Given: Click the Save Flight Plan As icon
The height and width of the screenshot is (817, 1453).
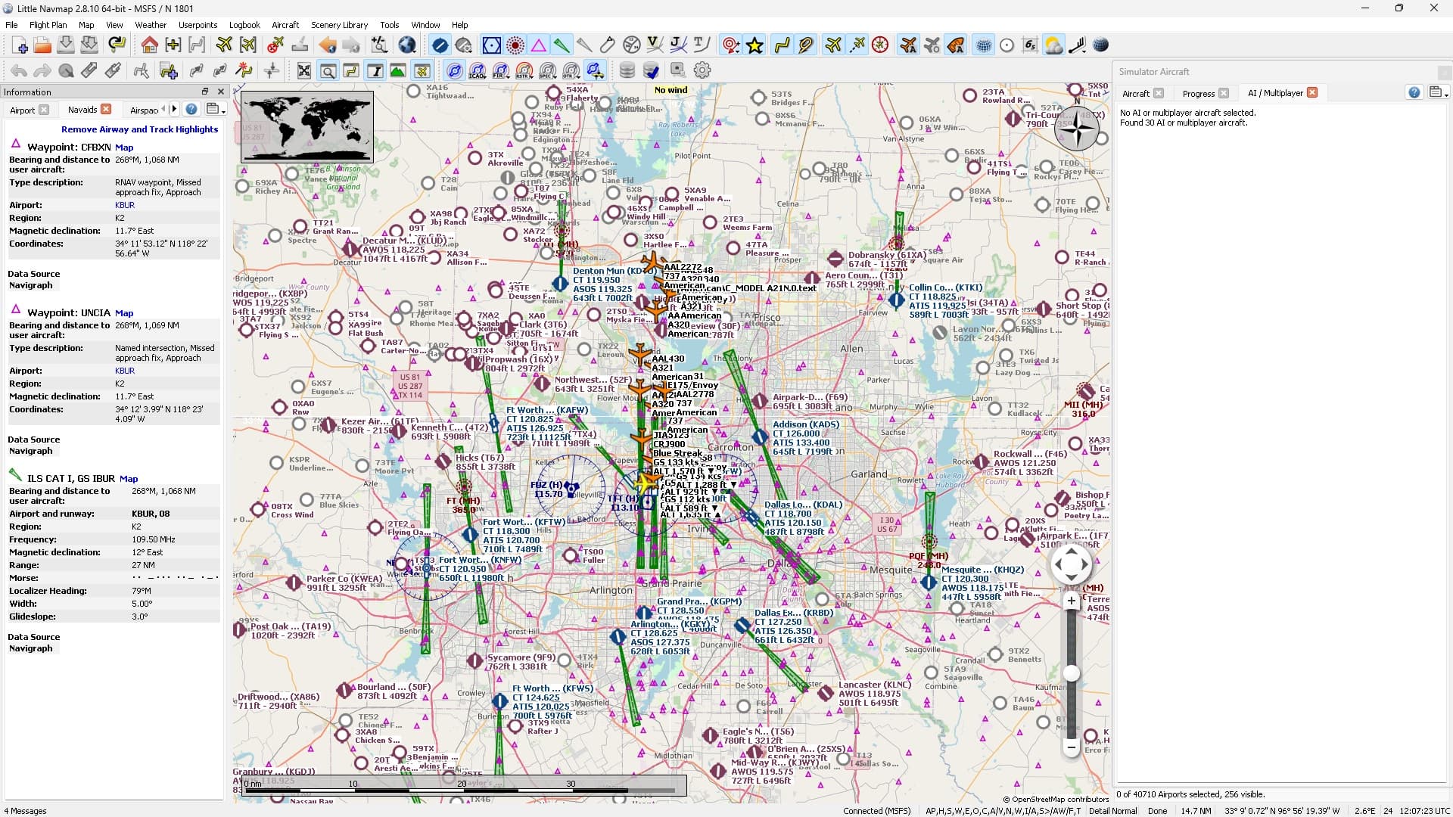Looking at the screenshot, I should [x=89, y=45].
